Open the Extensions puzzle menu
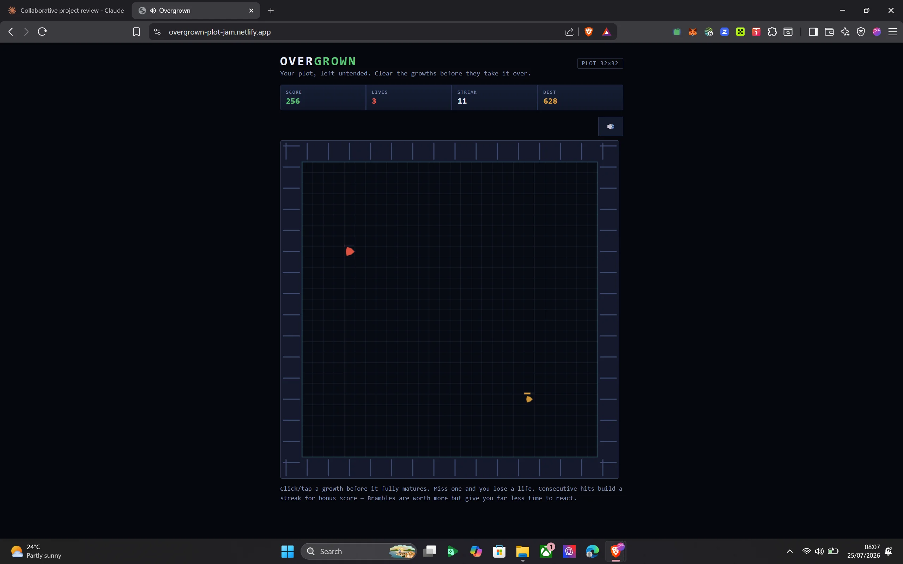The image size is (903, 564). pos(772,32)
